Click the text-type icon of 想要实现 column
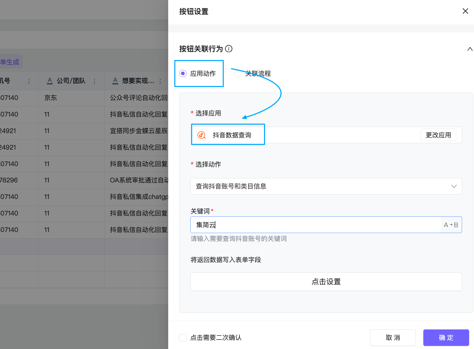Screen dimensions: 474x349 point(115,81)
